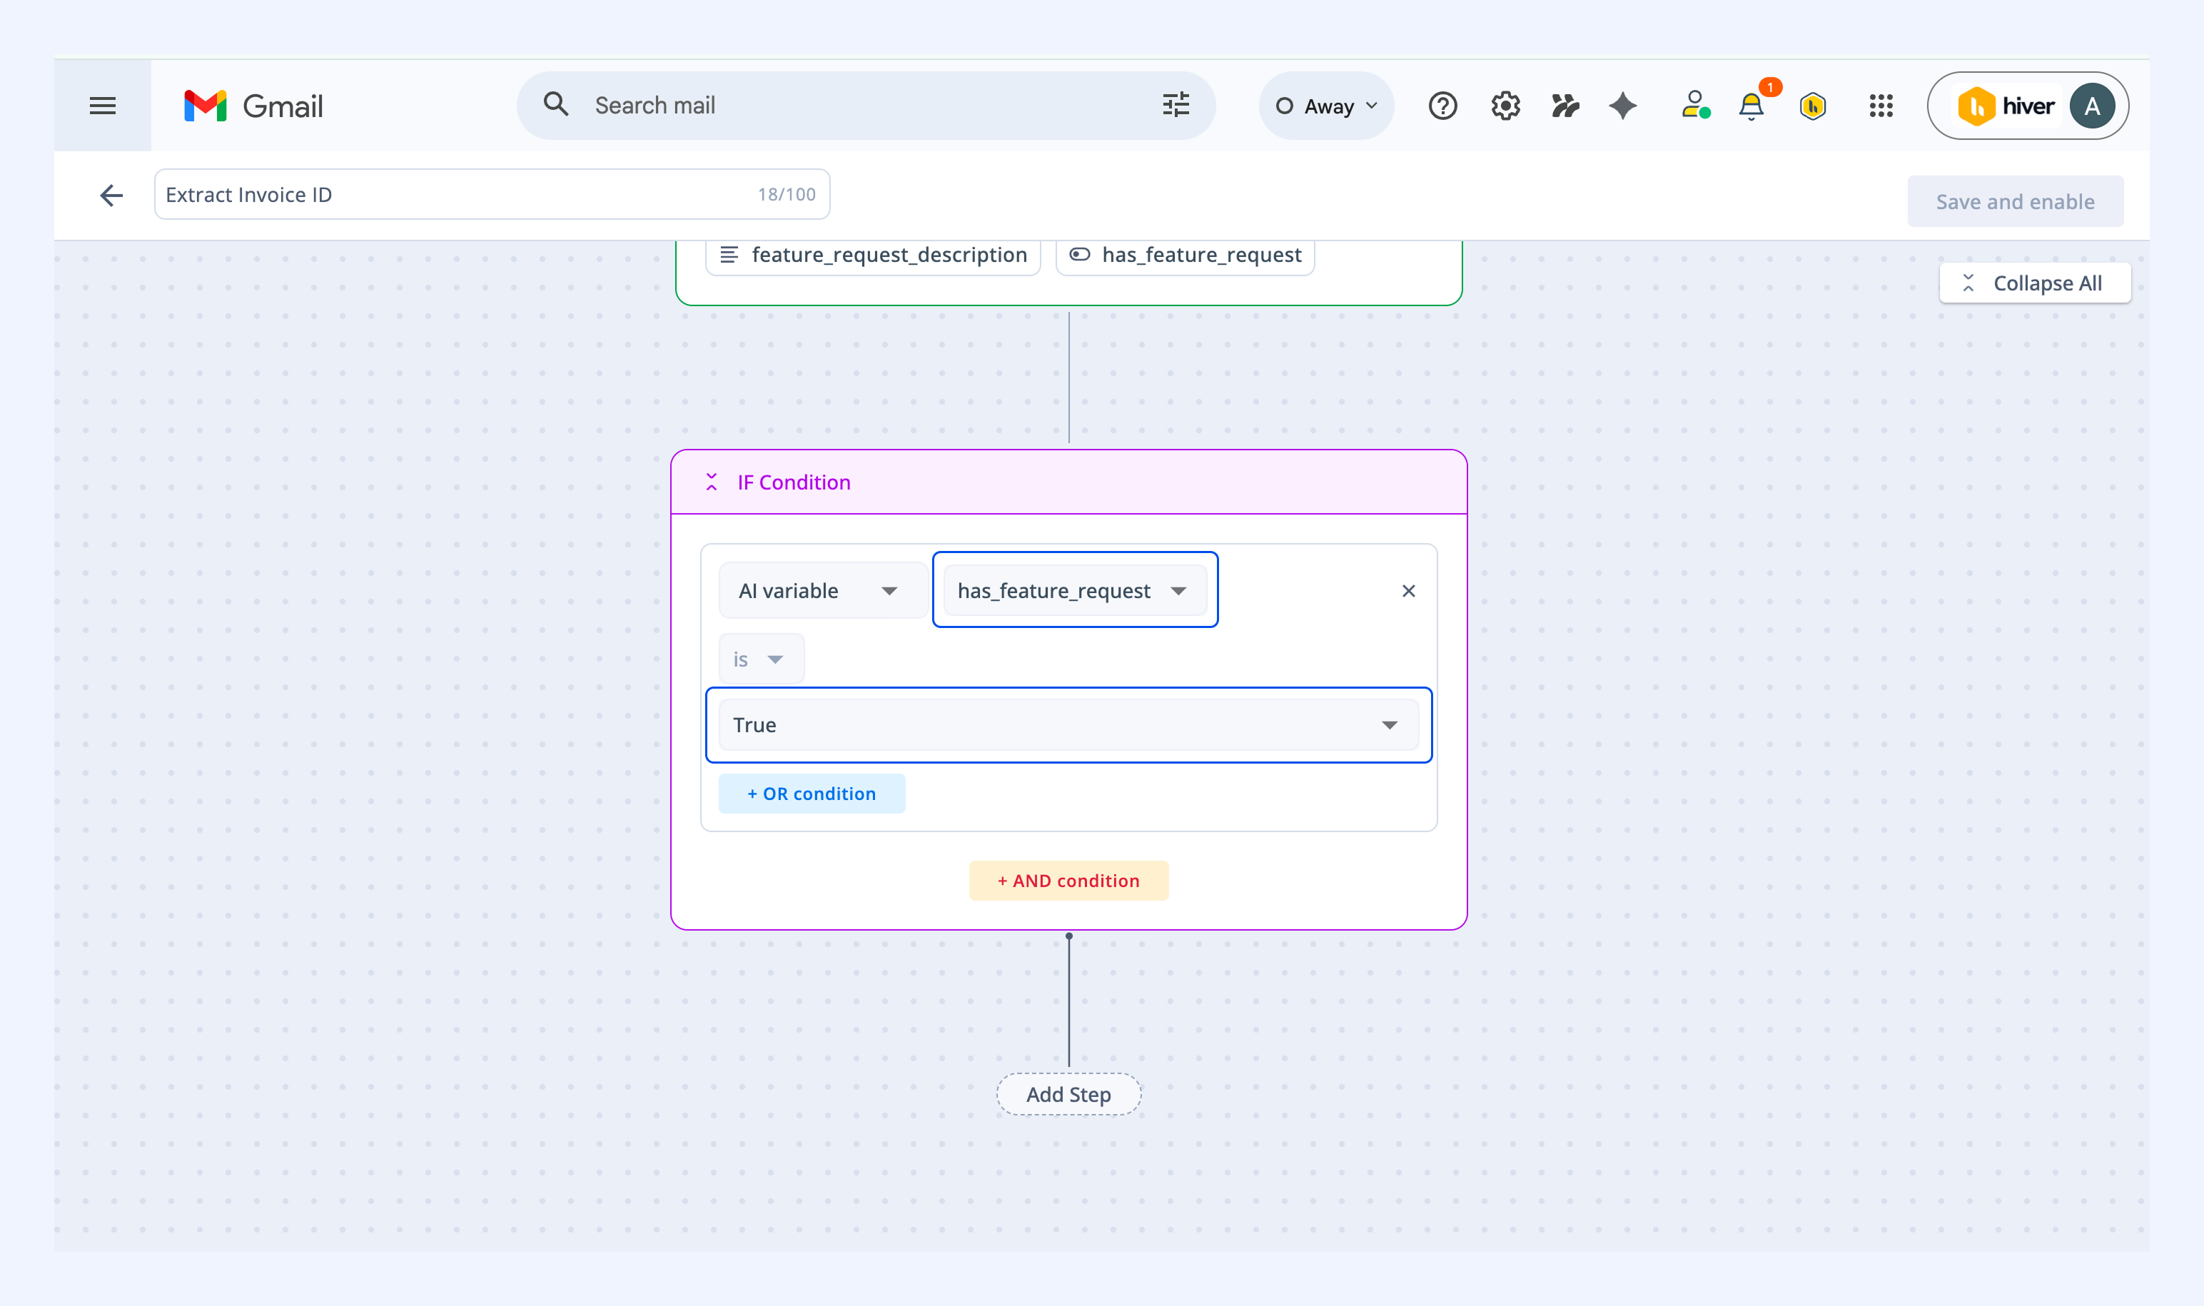Click the Hiver hexagon badge icon
This screenshot has width=2204, height=1306.
click(x=1812, y=106)
